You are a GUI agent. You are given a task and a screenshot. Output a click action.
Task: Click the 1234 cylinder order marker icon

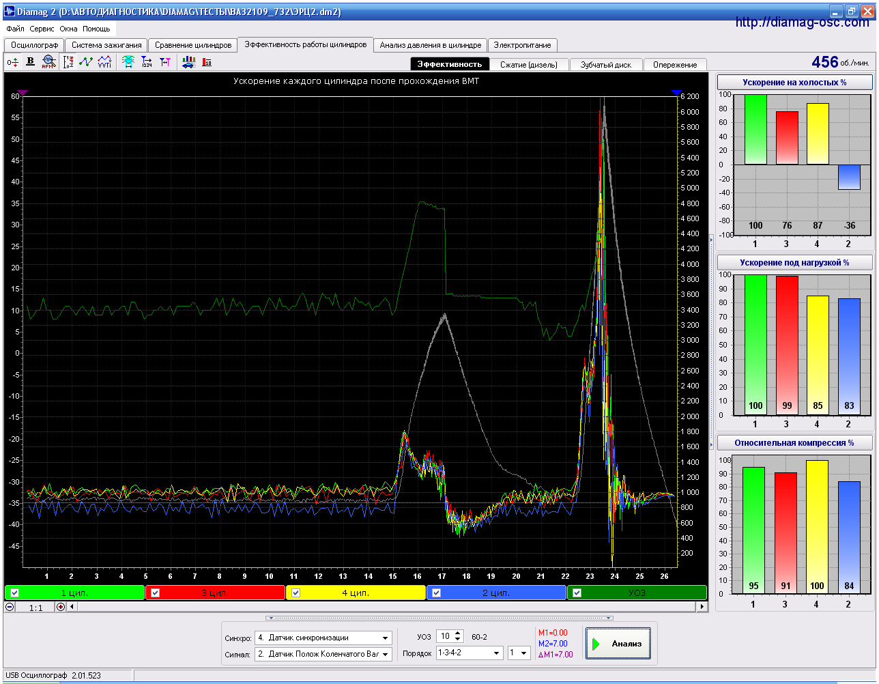coord(147,62)
